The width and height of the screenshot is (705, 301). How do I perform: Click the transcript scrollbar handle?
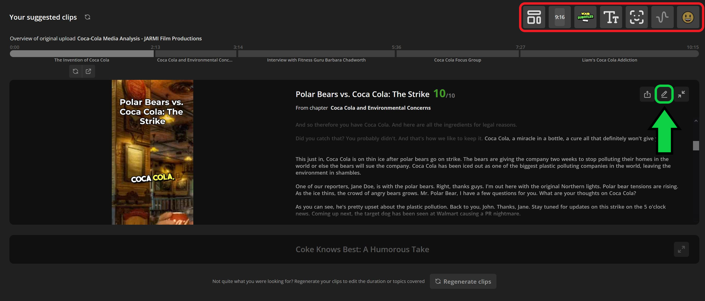click(x=696, y=145)
